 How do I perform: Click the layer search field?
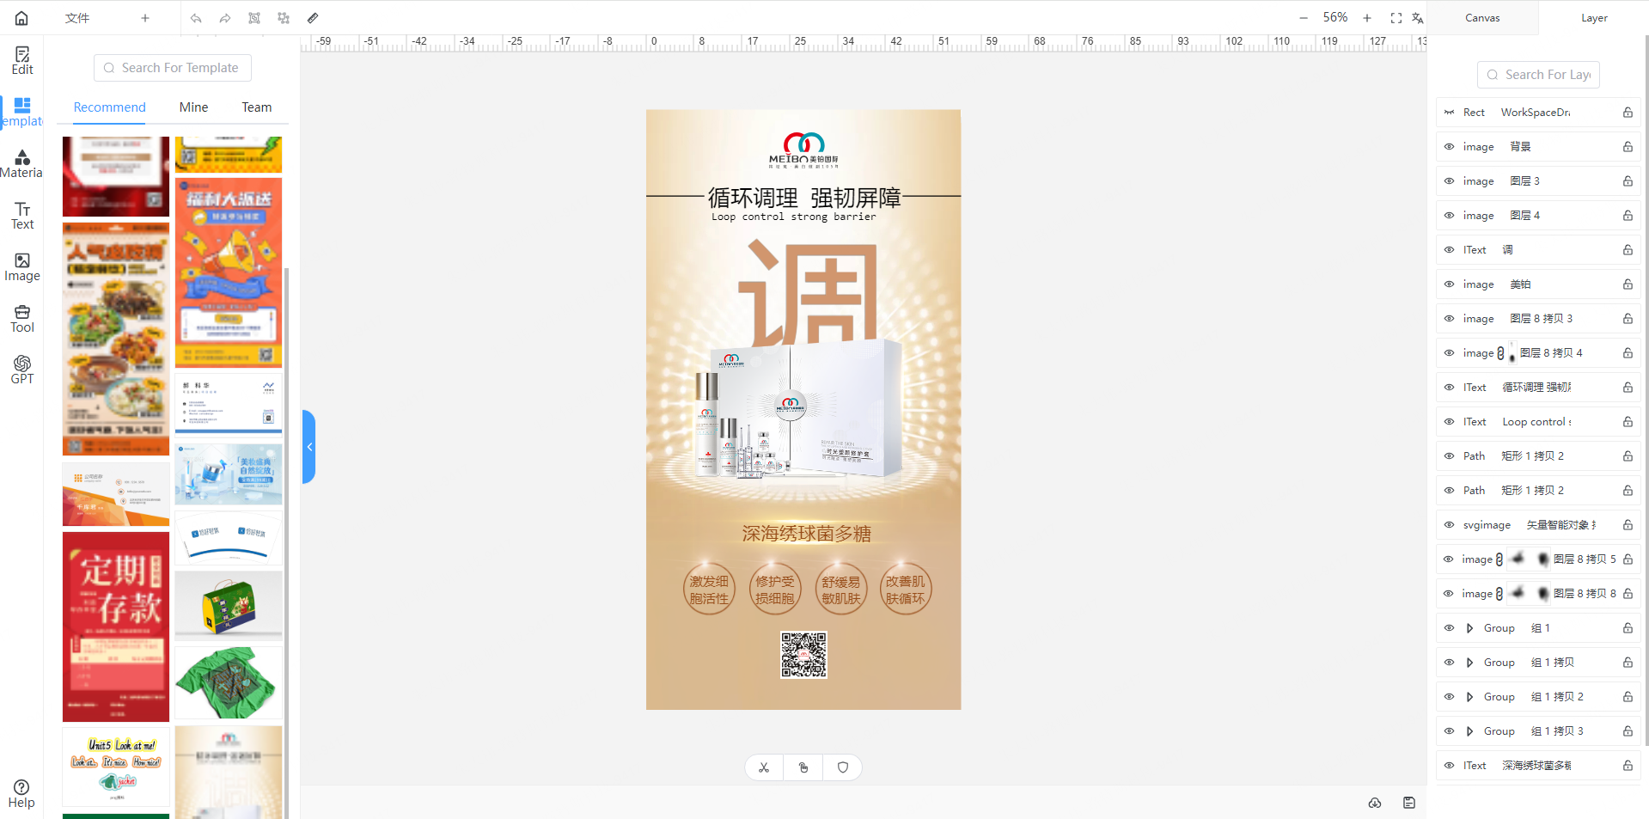point(1538,75)
